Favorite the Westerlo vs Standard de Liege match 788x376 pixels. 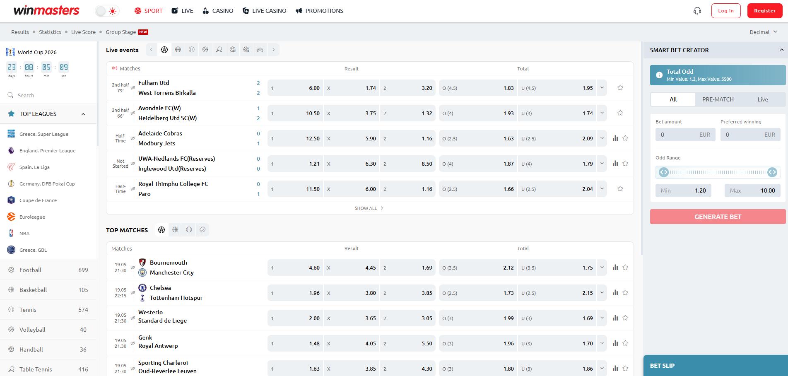(625, 318)
